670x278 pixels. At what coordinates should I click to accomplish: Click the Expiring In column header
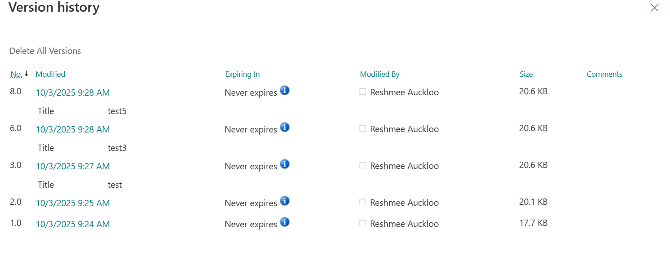click(x=242, y=74)
